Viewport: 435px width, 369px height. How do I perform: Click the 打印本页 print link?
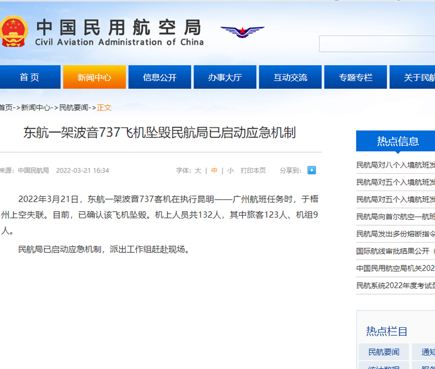253,170
